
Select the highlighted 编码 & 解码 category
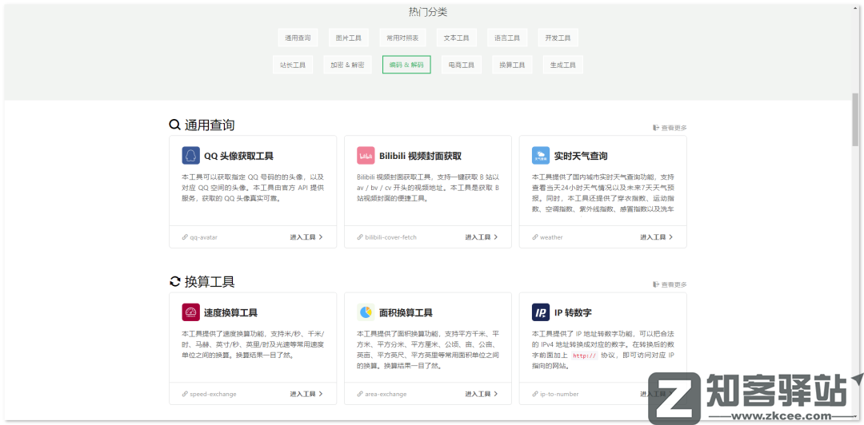click(x=406, y=65)
